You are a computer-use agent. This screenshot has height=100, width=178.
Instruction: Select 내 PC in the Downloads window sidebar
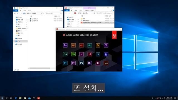(x=20, y=41)
